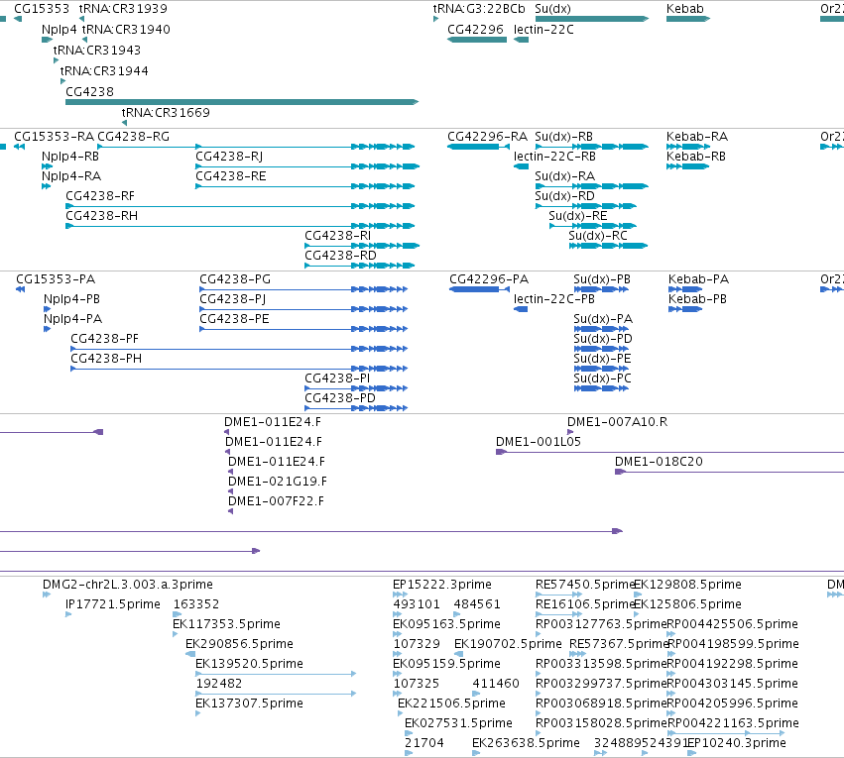Viewport: 844px width, 758px height.
Task: Select the DMG2-chr2L.3.003.a.3prime label
Action: pyautogui.click(x=128, y=585)
